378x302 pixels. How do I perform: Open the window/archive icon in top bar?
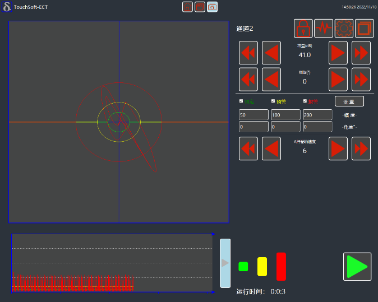200,7
